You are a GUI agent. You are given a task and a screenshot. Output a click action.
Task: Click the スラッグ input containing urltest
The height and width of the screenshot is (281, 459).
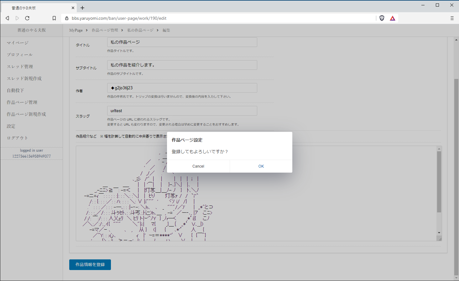(182, 111)
